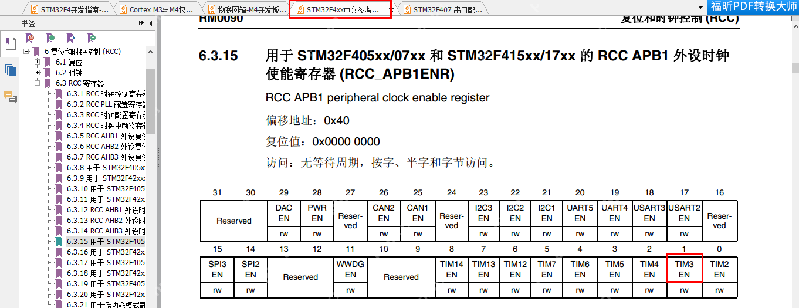Open the page thumbnails panel icon
This screenshot has width=799, height=308.
pyautogui.click(x=11, y=70)
